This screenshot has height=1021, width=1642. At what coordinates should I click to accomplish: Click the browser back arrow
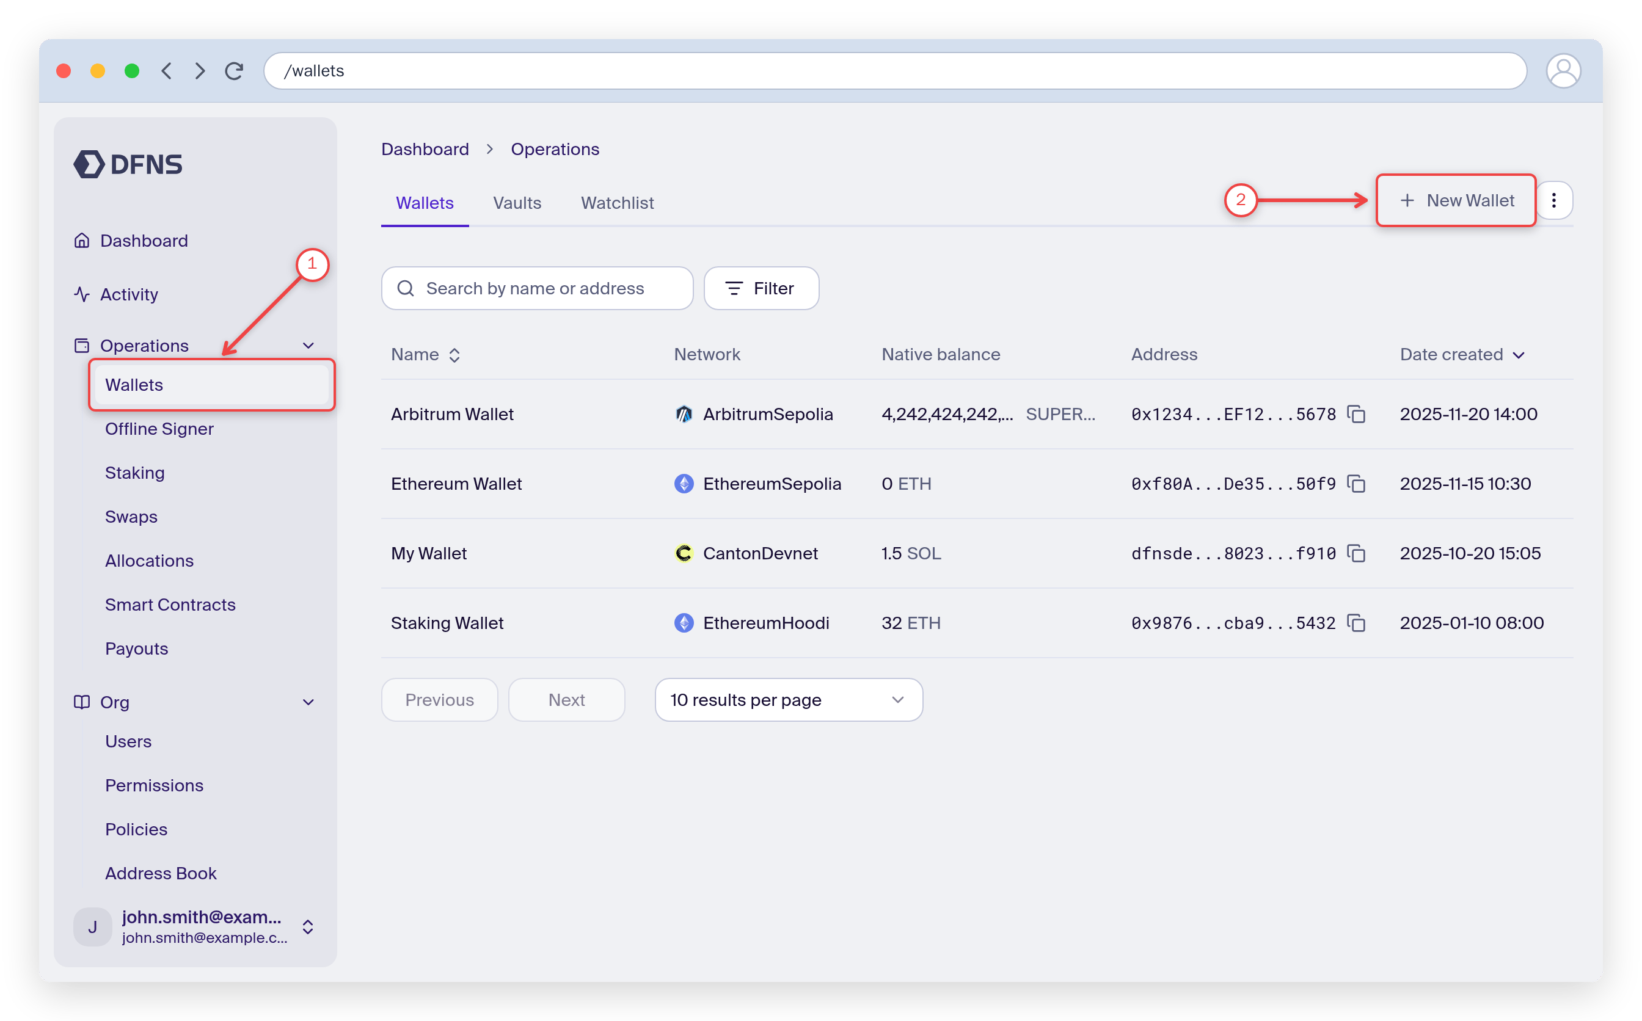tap(167, 71)
